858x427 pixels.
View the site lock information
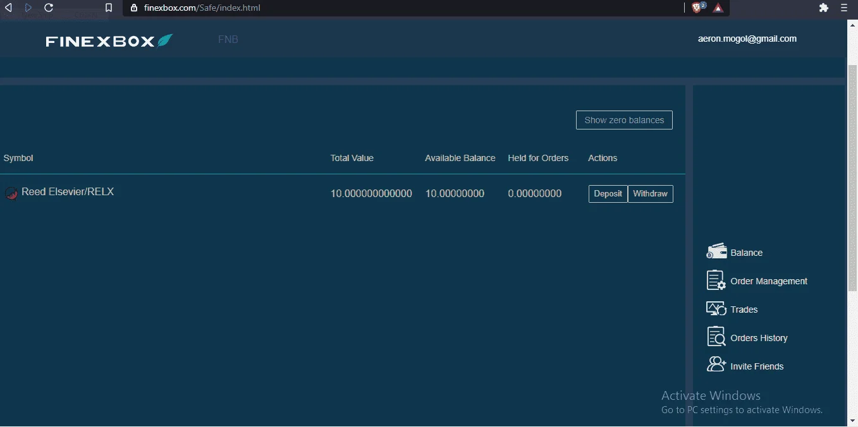tap(133, 8)
